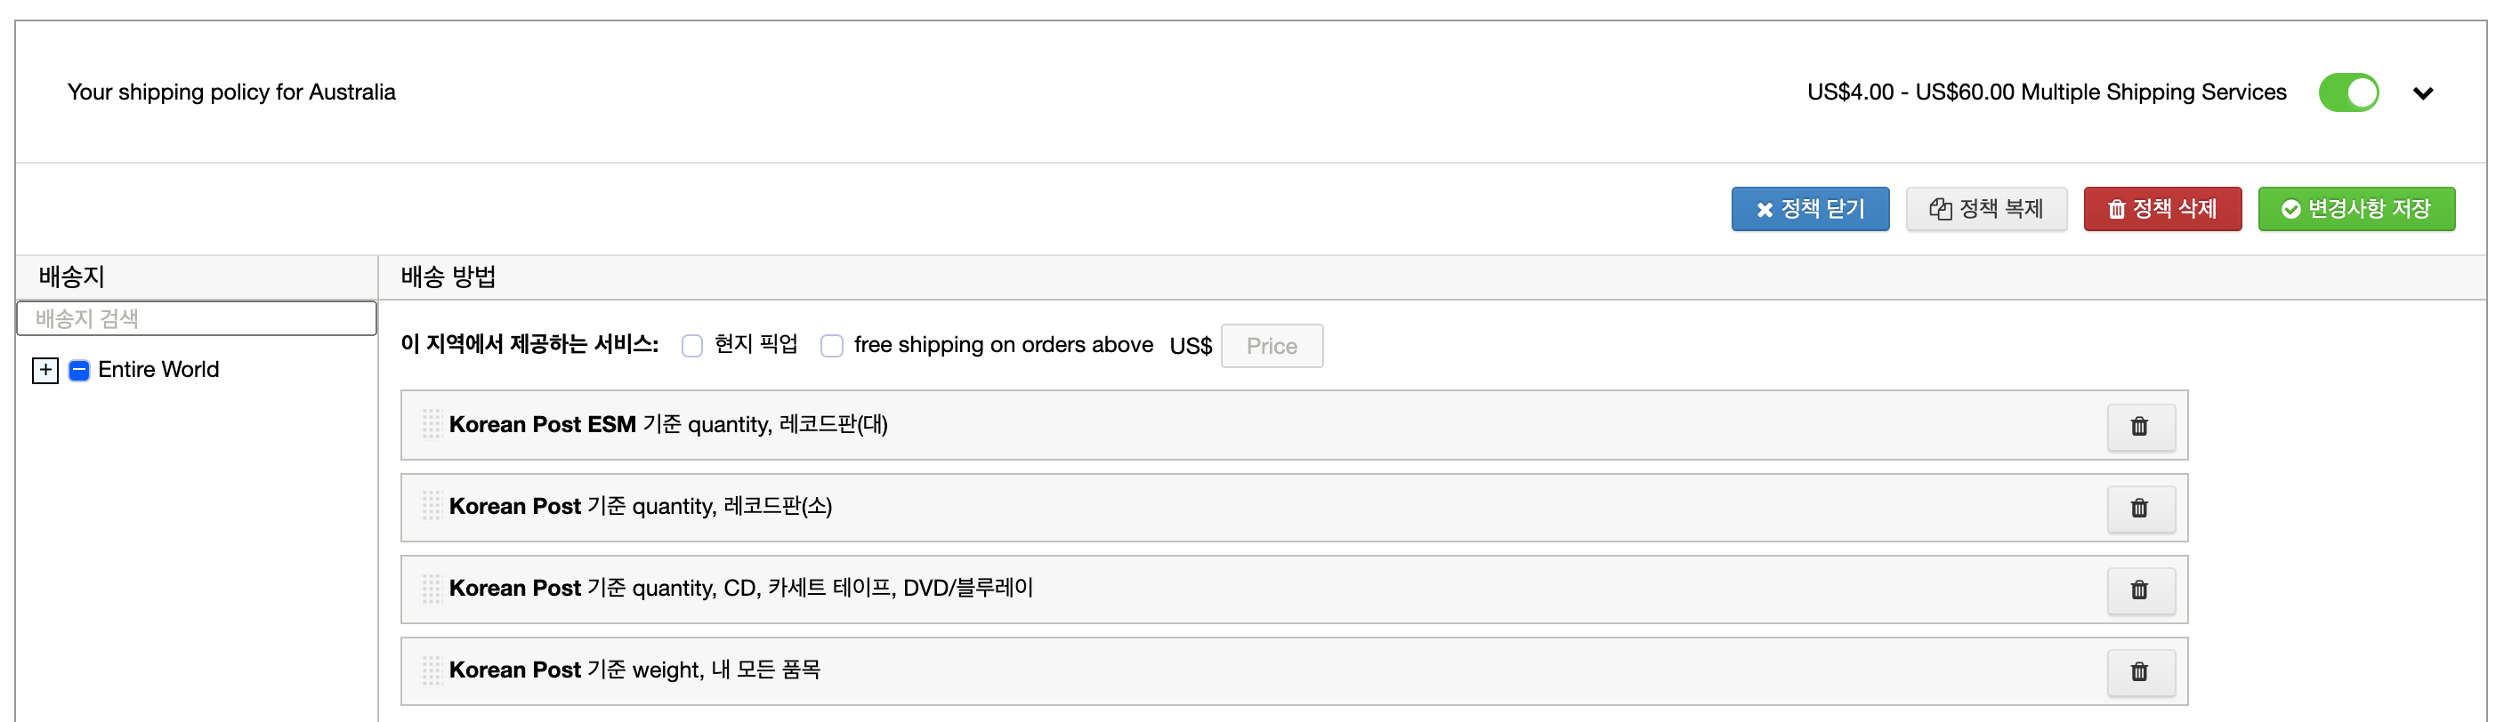Click drag handle of weight-based row
This screenshot has height=722, width=2504.
(432, 670)
